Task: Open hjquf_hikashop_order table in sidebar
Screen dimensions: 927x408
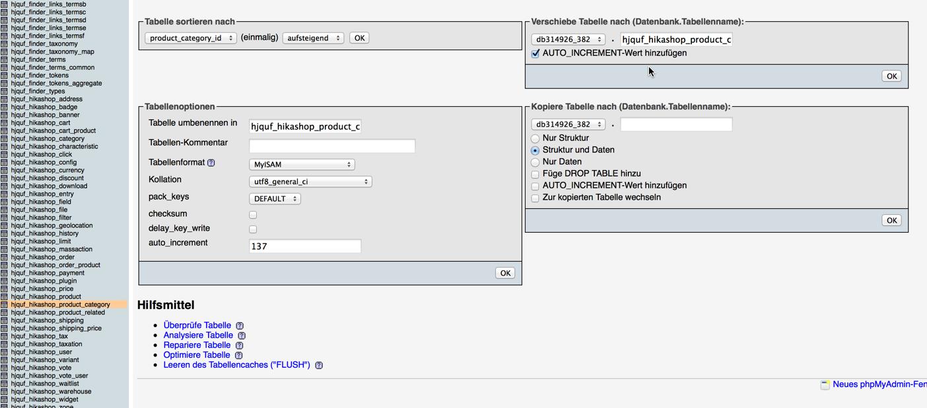Action: click(43, 257)
